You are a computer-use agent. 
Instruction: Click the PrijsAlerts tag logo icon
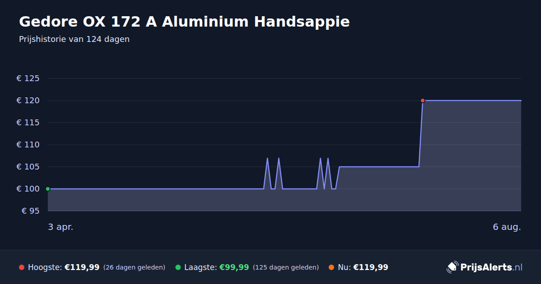tap(452, 267)
